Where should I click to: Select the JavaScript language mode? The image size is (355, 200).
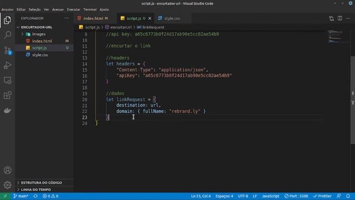271,196
